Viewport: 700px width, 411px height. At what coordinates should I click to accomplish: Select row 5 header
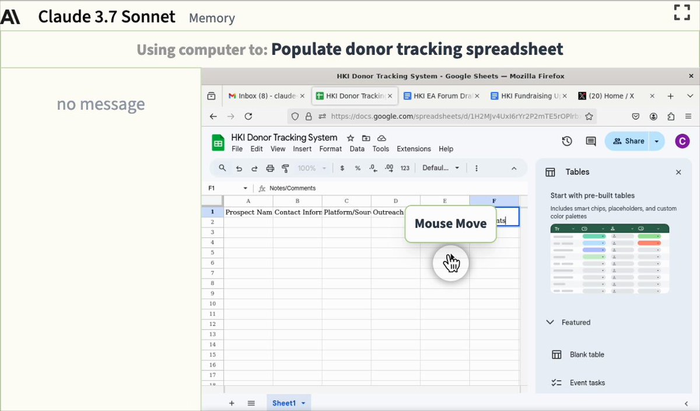click(212, 252)
